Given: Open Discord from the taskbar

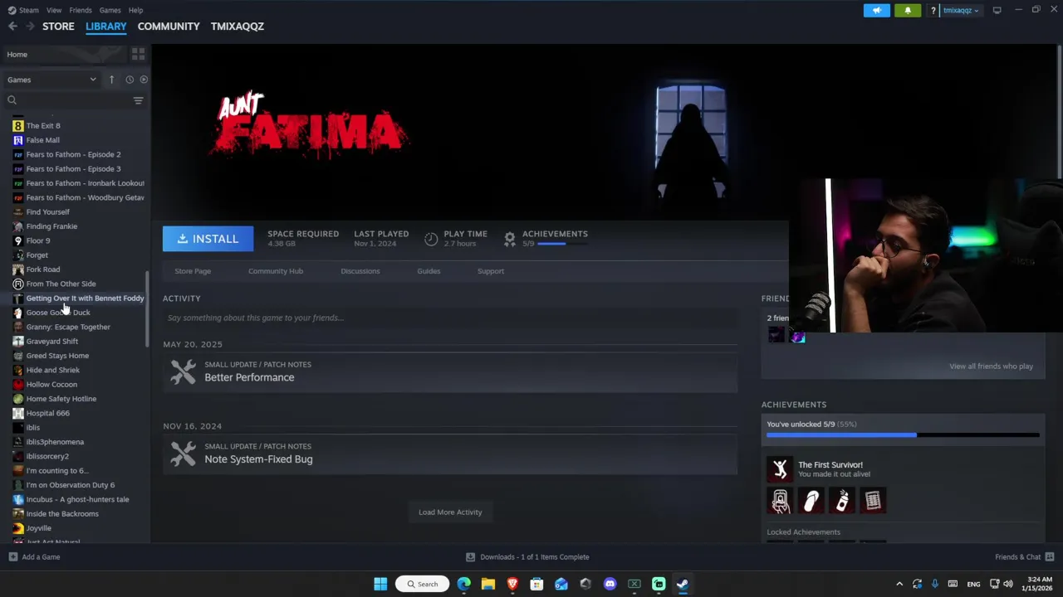Looking at the screenshot, I should [x=610, y=584].
